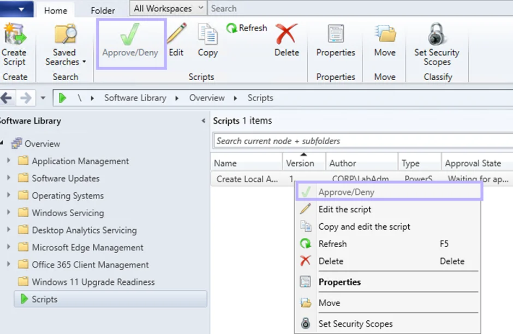Choose Delete in the context menu
Image resolution: width=513 pixels, height=334 pixels.
pyautogui.click(x=388, y=261)
